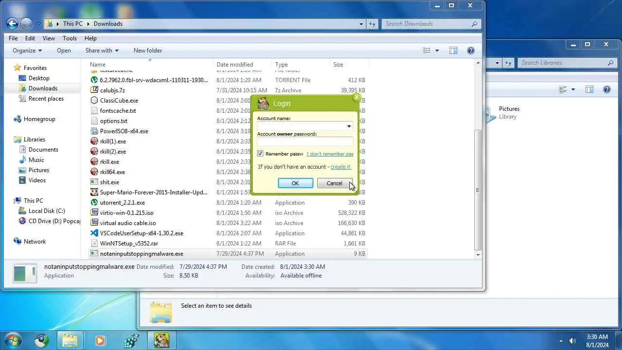The height and width of the screenshot is (350, 622).
Task: Toggle the preview pane icon in Downloads toolbar
Action: 453,51
